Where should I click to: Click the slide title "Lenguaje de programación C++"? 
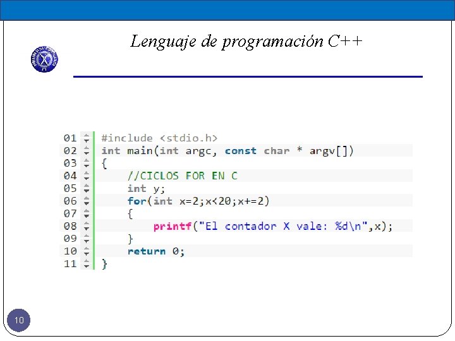(x=246, y=41)
